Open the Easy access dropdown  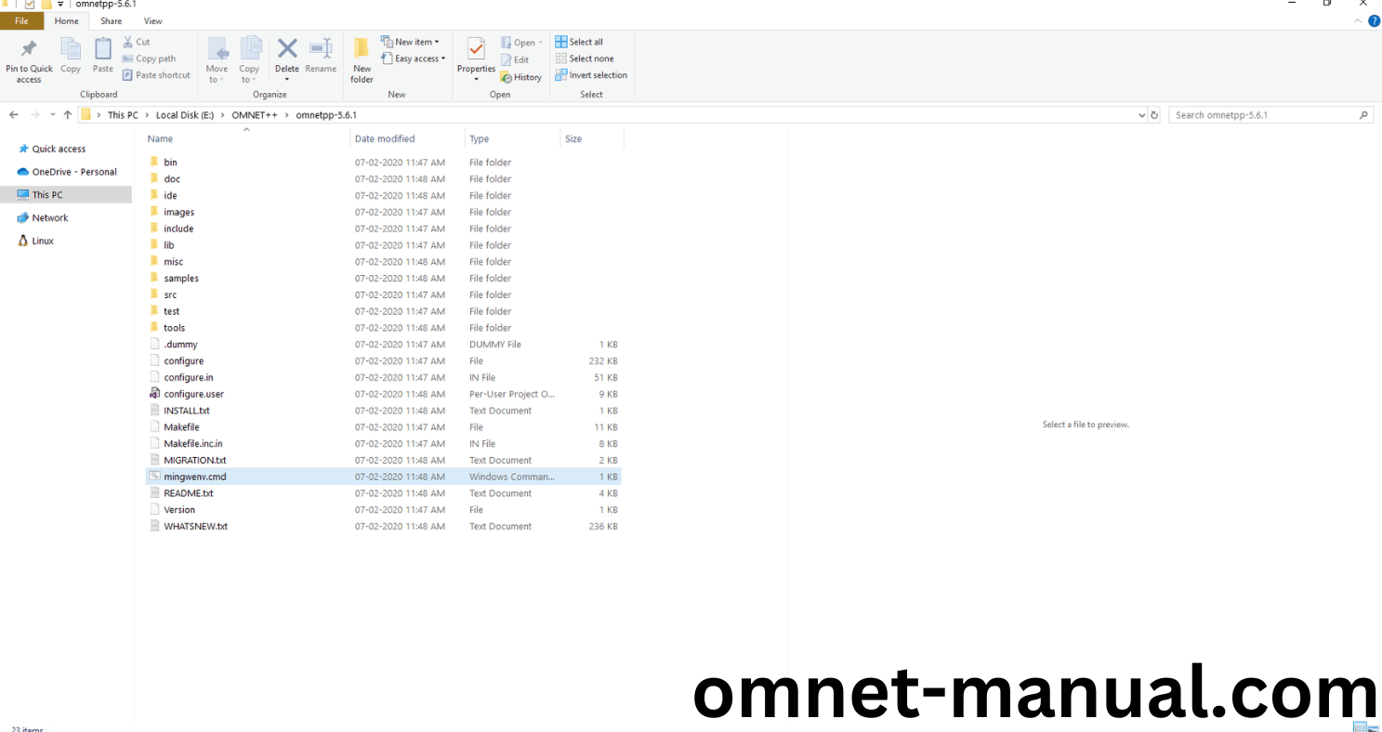pyautogui.click(x=414, y=59)
